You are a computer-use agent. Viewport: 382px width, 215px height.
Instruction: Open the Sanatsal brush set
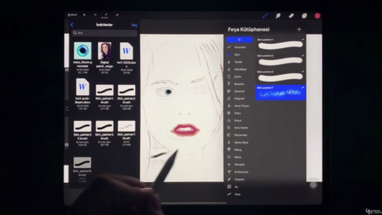coord(239,91)
